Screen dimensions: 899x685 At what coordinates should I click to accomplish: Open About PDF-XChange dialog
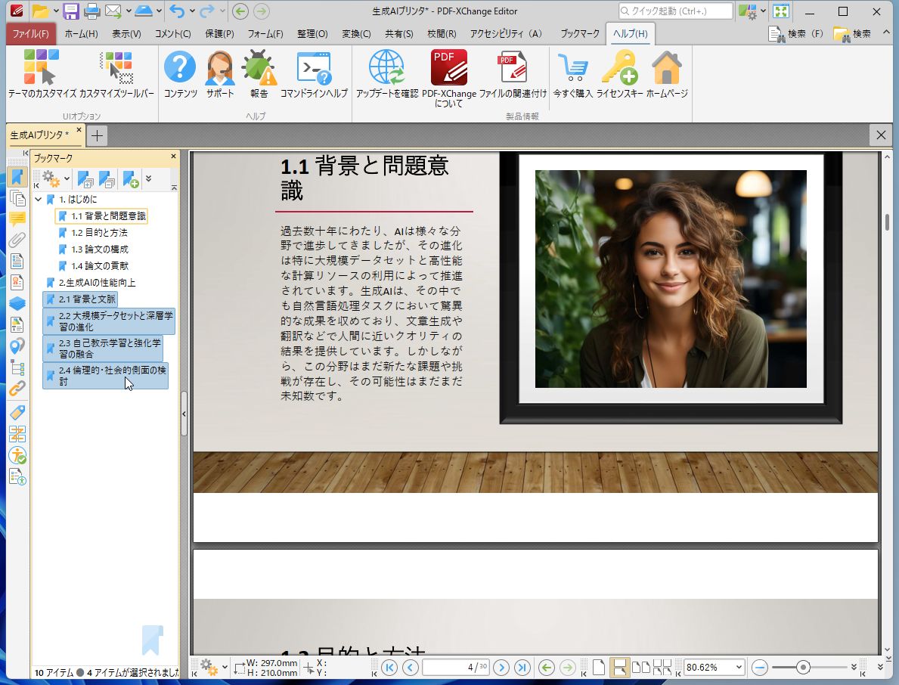point(449,78)
